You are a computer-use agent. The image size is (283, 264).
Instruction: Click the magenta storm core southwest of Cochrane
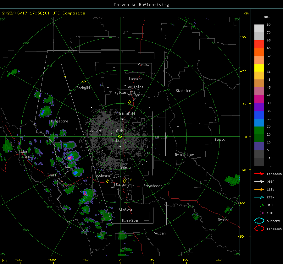85,194
